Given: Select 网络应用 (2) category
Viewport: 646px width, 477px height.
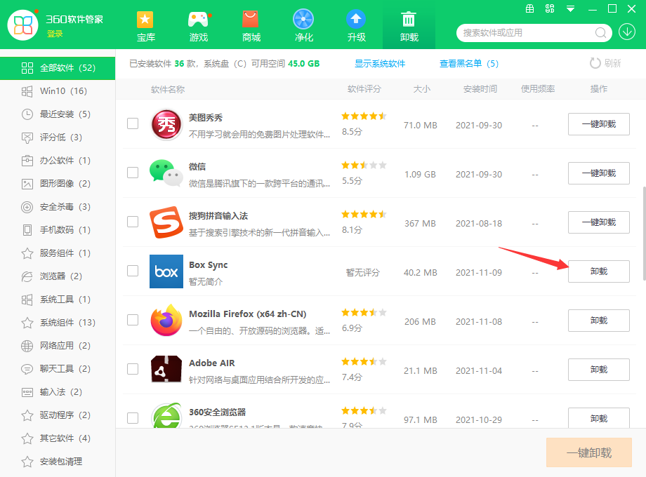Looking at the screenshot, I should (58, 346).
